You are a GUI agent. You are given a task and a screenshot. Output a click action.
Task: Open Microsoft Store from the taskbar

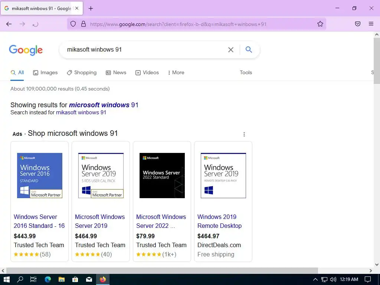(x=75, y=279)
